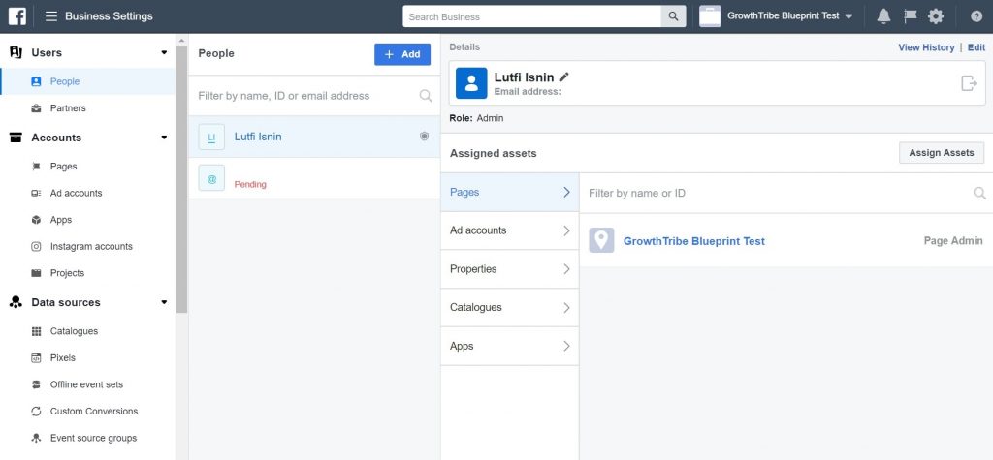Click the remove-from-business exit icon in details
Screen dimensions: 993x460
(969, 83)
